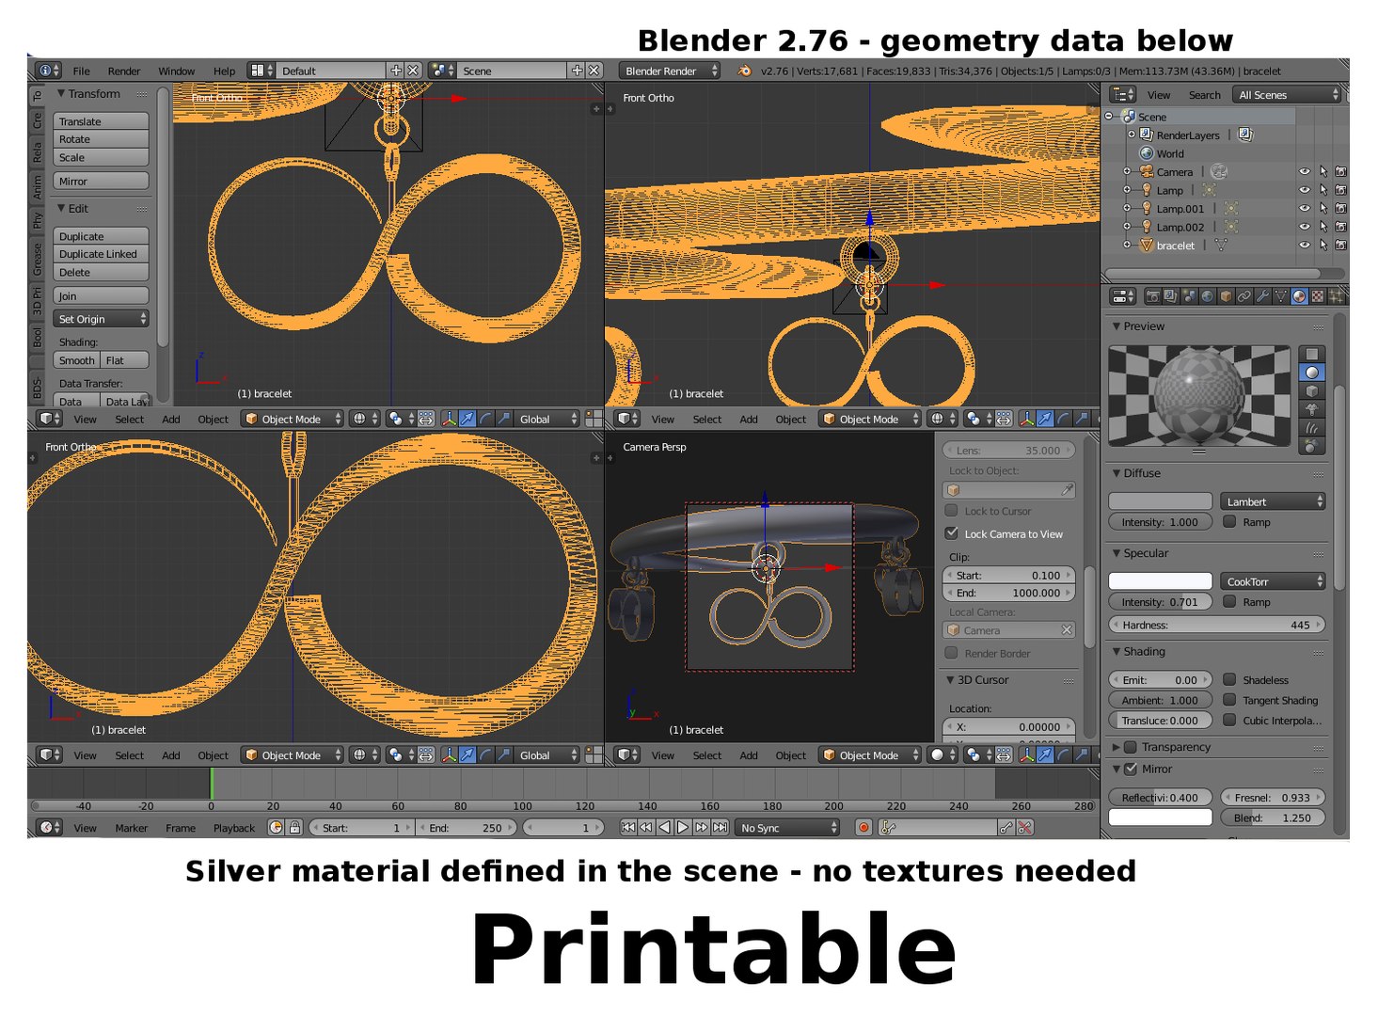This screenshot has height=1016, width=1378.
Task: Click the World globe icon in outliner
Action: [1146, 153]
